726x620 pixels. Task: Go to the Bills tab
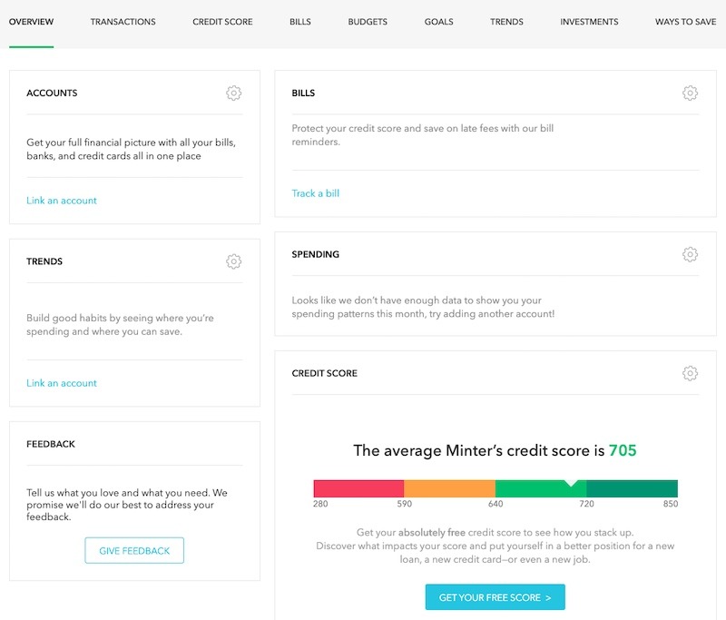[x=300, y=21]
